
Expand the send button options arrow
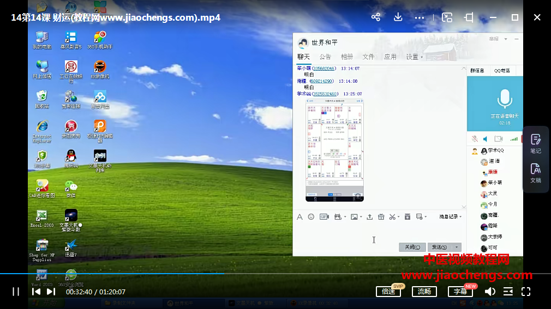point(457,247)
